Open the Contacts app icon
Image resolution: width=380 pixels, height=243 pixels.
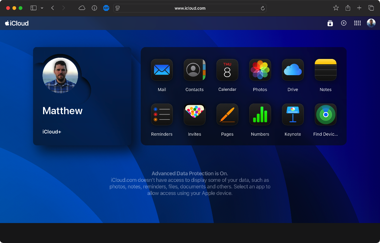(x=194, y=70)
